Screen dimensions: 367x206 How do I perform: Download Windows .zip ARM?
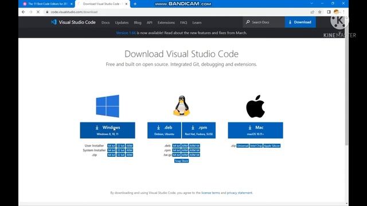(x=130, y=155)
